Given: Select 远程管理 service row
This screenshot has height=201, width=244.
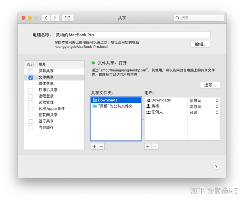Looking at the screenshot, I should pyautogui.click(x=54, y=102).
